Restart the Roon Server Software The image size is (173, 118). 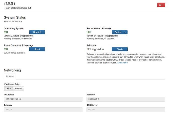118,32
